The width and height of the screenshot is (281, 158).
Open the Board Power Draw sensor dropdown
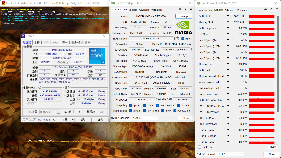tap(228, 94)
